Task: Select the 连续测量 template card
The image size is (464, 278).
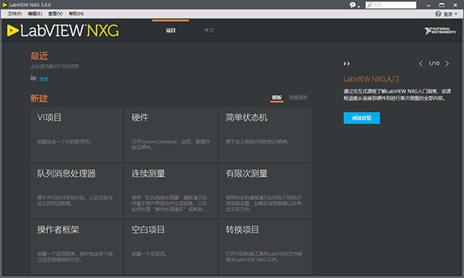Action: (171, 191)
